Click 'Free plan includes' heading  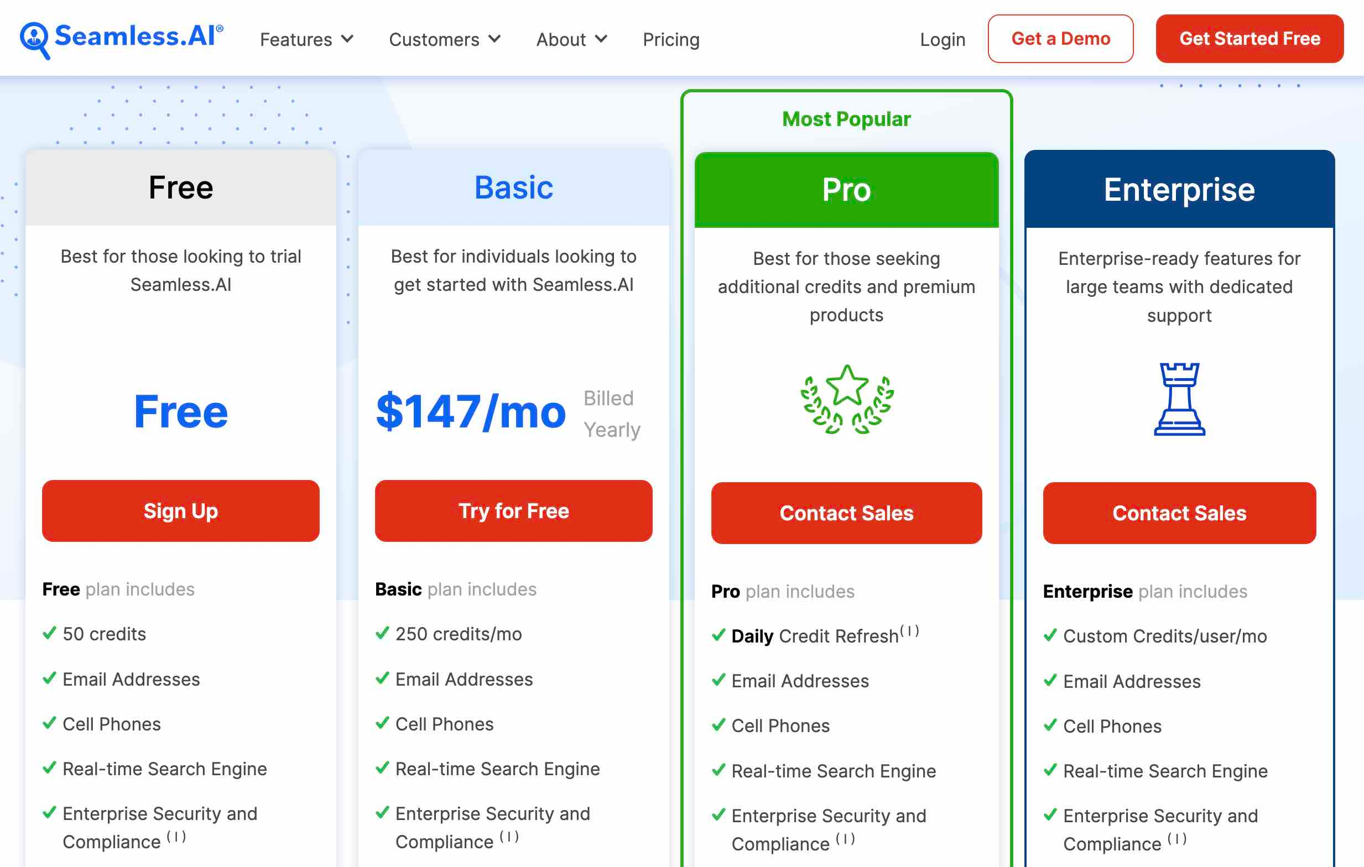pos(118,589)
